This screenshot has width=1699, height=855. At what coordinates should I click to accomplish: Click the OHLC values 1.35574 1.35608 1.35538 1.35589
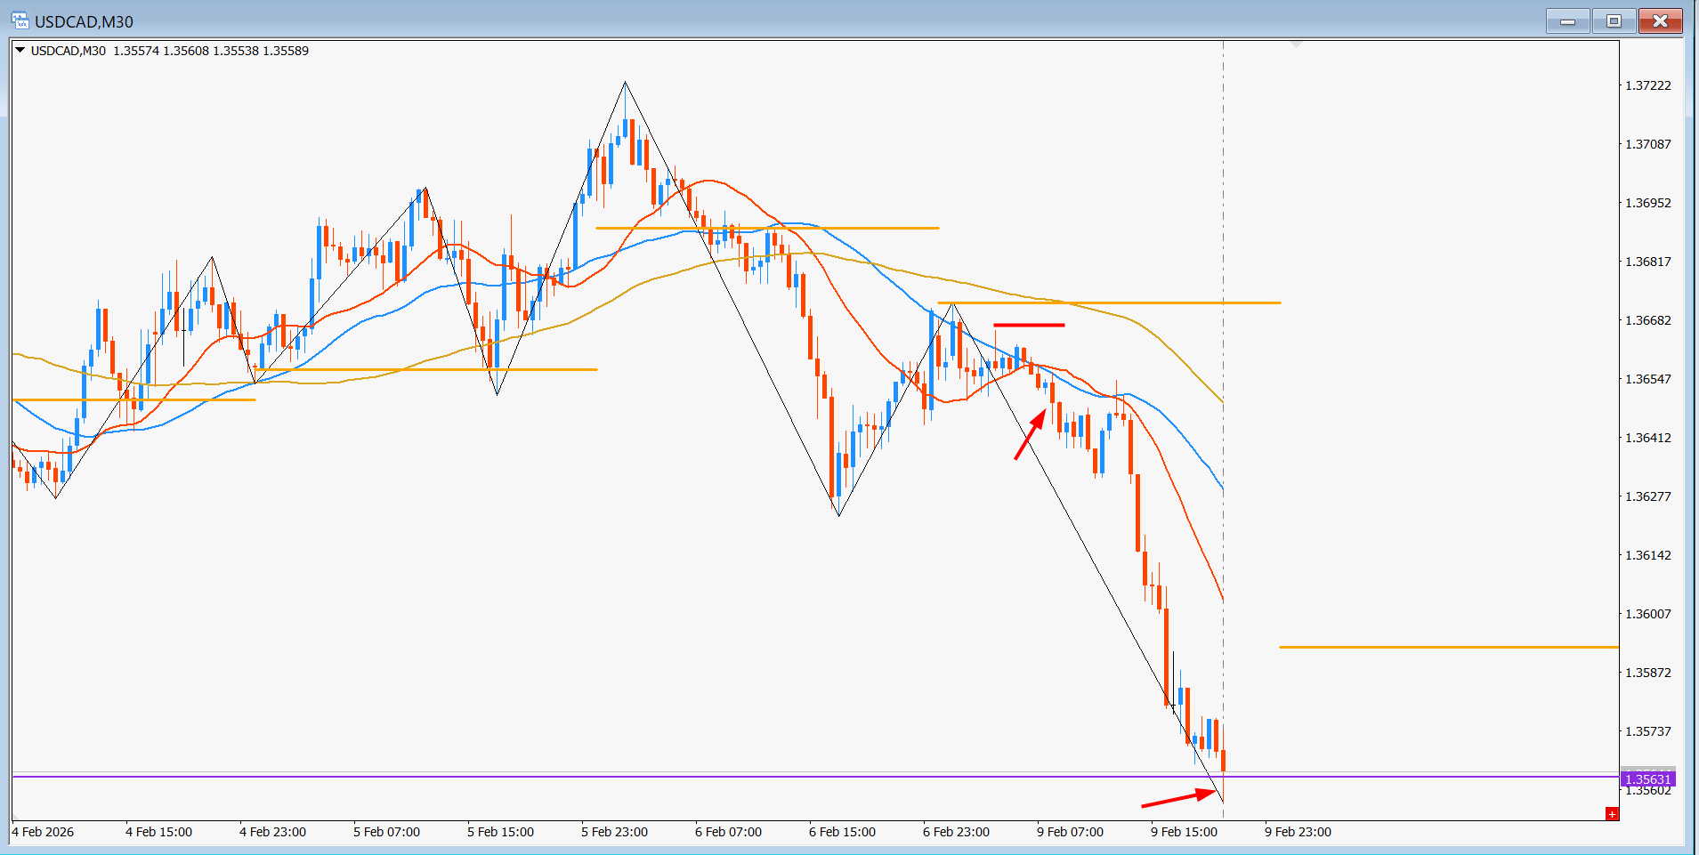tap(211, 51)
